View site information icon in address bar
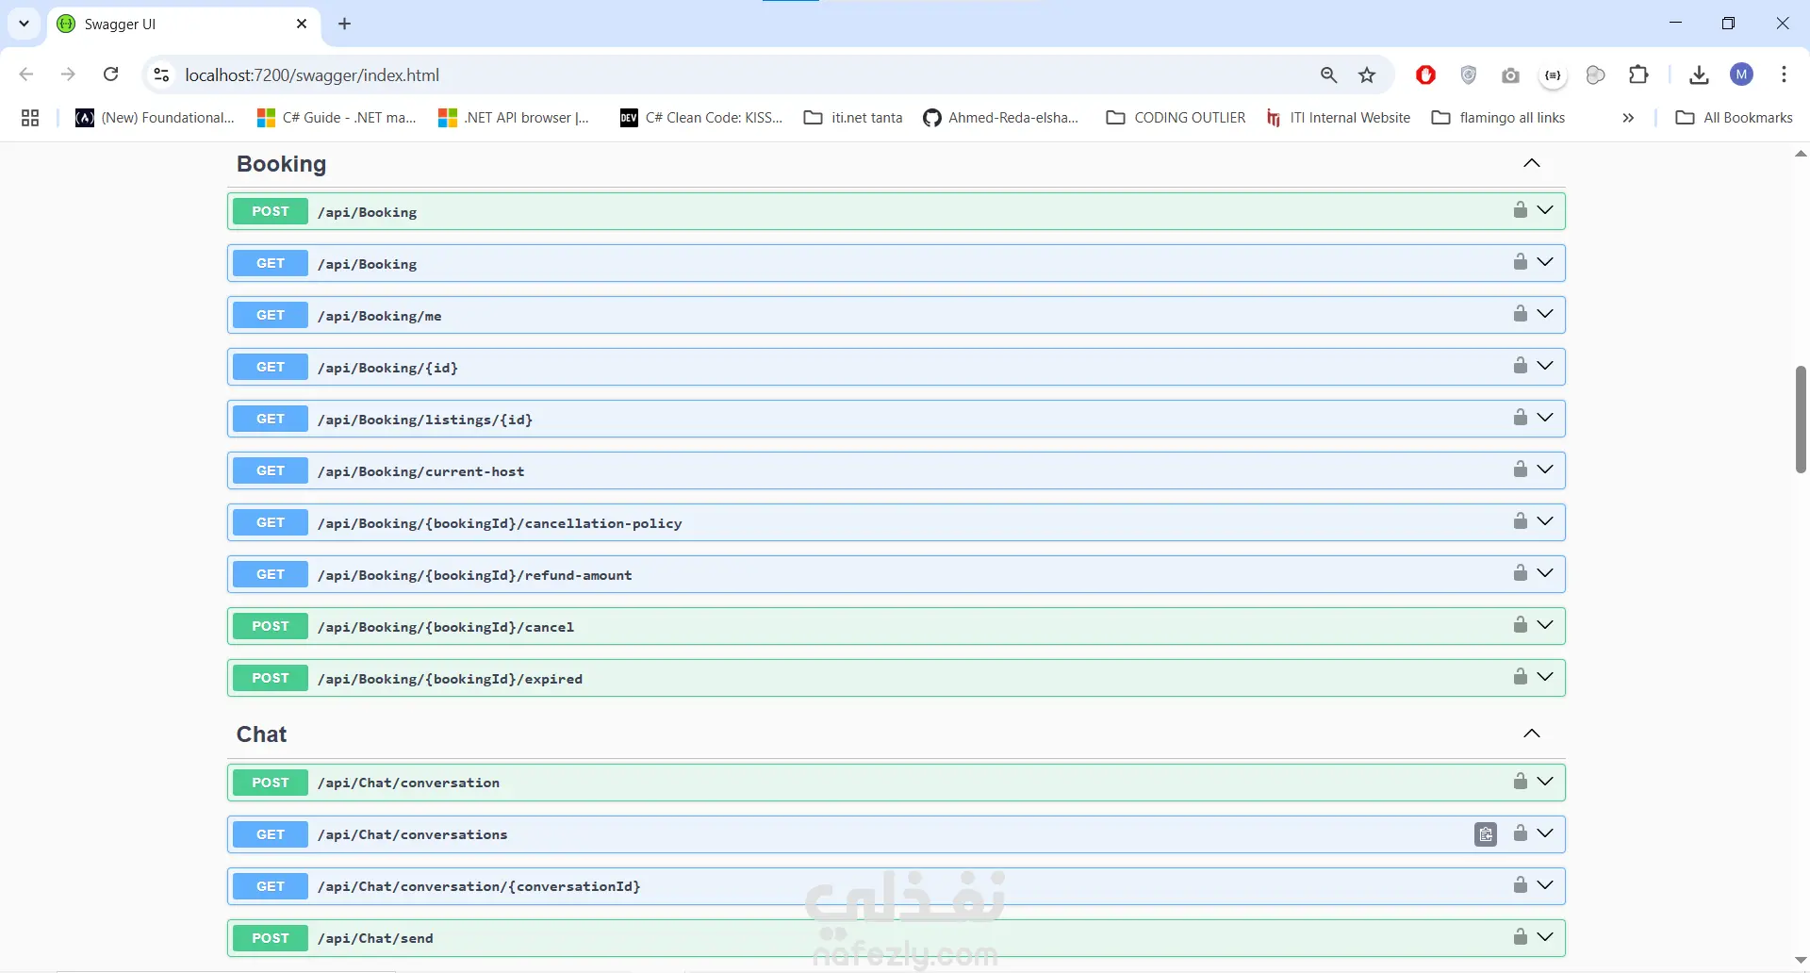Image resolution: width=1810 pixels, height=973 pixels. (x=161, y=75)
